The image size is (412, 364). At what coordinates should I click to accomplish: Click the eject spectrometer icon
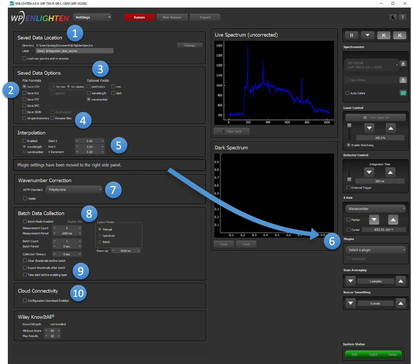[x=403, y=64]
